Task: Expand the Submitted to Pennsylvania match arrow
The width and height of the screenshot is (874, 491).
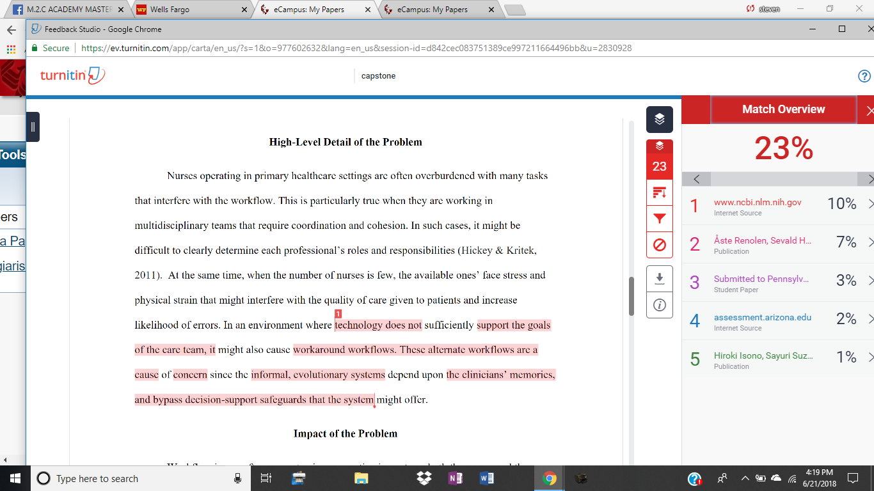Action: click(x=870, y=281)
